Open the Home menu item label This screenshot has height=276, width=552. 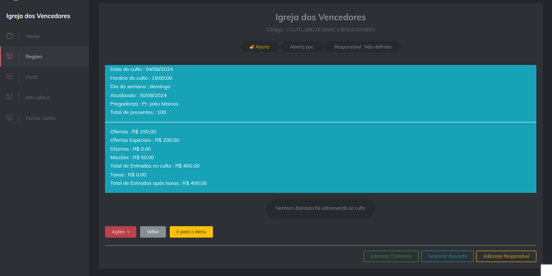click(x=33, y=36)
